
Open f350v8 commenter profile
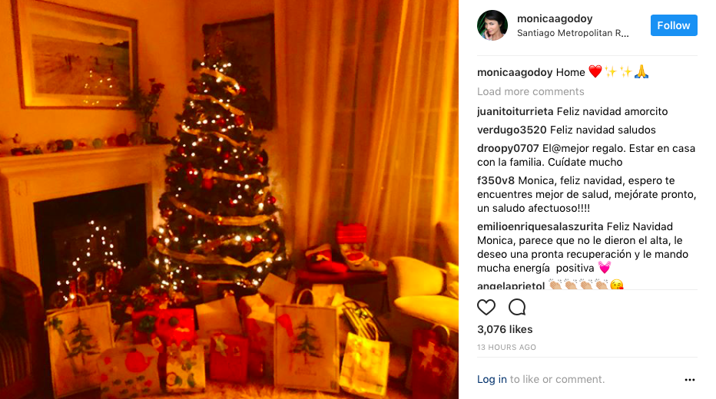click(496, 180)
